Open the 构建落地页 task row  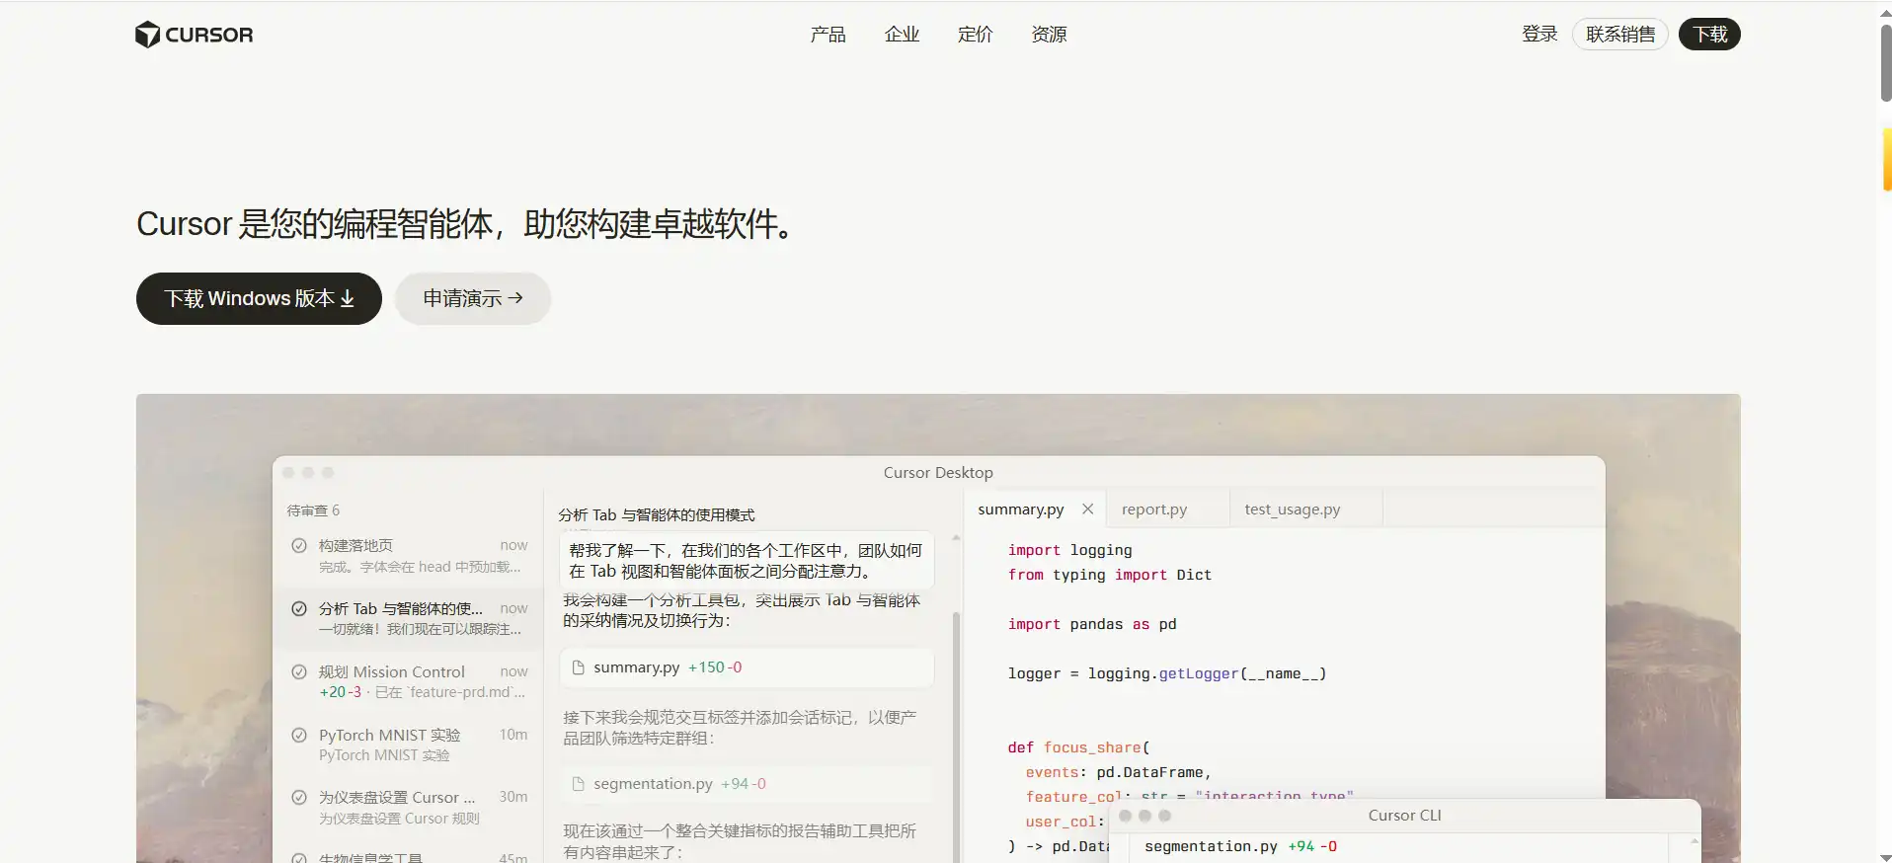tap(409, 556)
